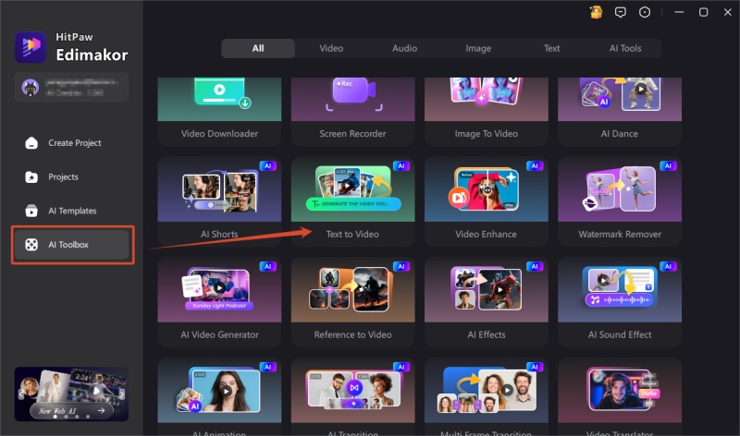Click the New Web AI promo banner
Screen dimensions: 740x436
72,394
